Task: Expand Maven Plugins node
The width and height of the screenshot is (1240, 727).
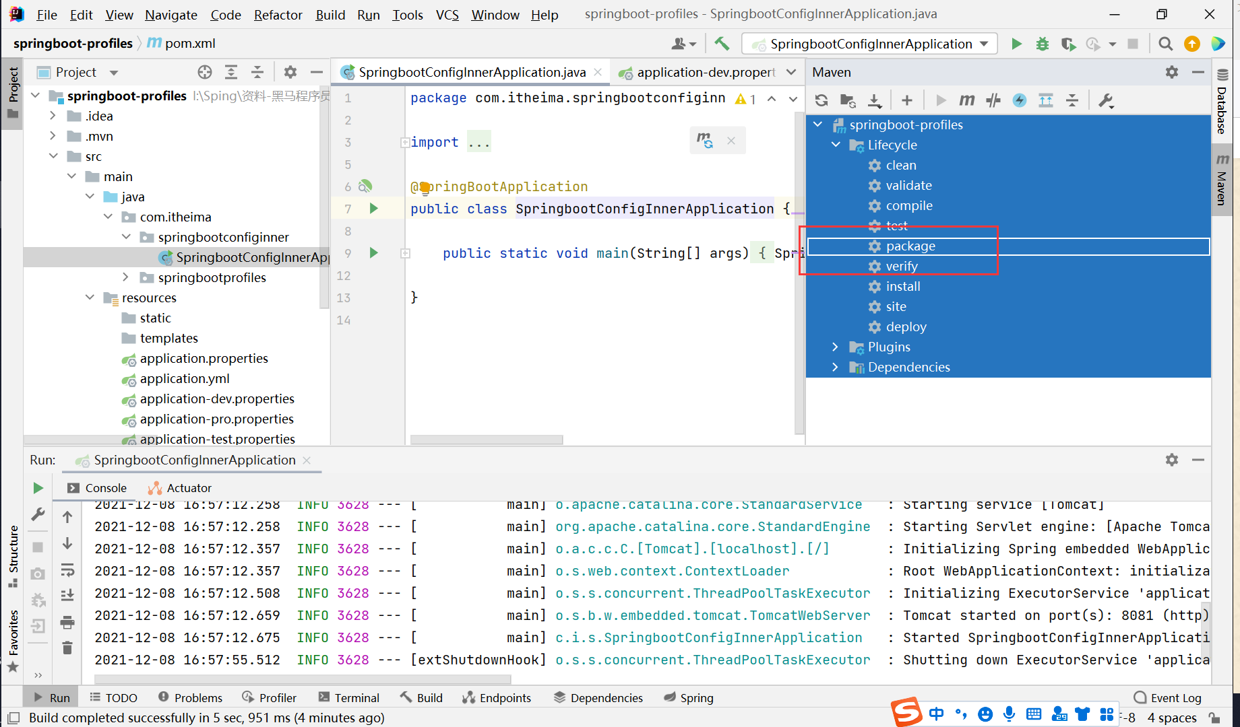Action: [x=836, y=347]
